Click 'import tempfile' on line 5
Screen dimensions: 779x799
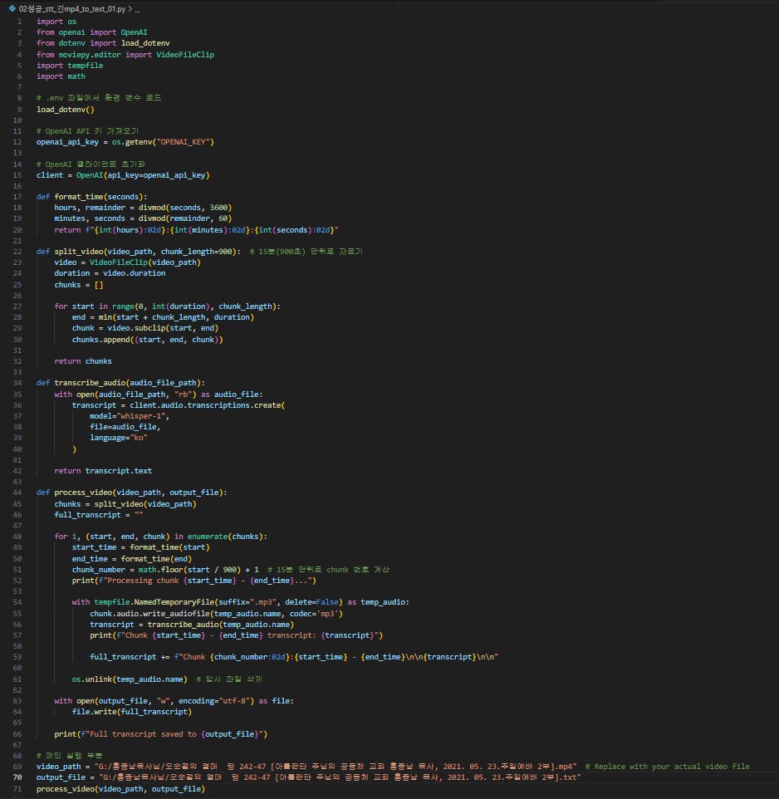click(70, 66)
